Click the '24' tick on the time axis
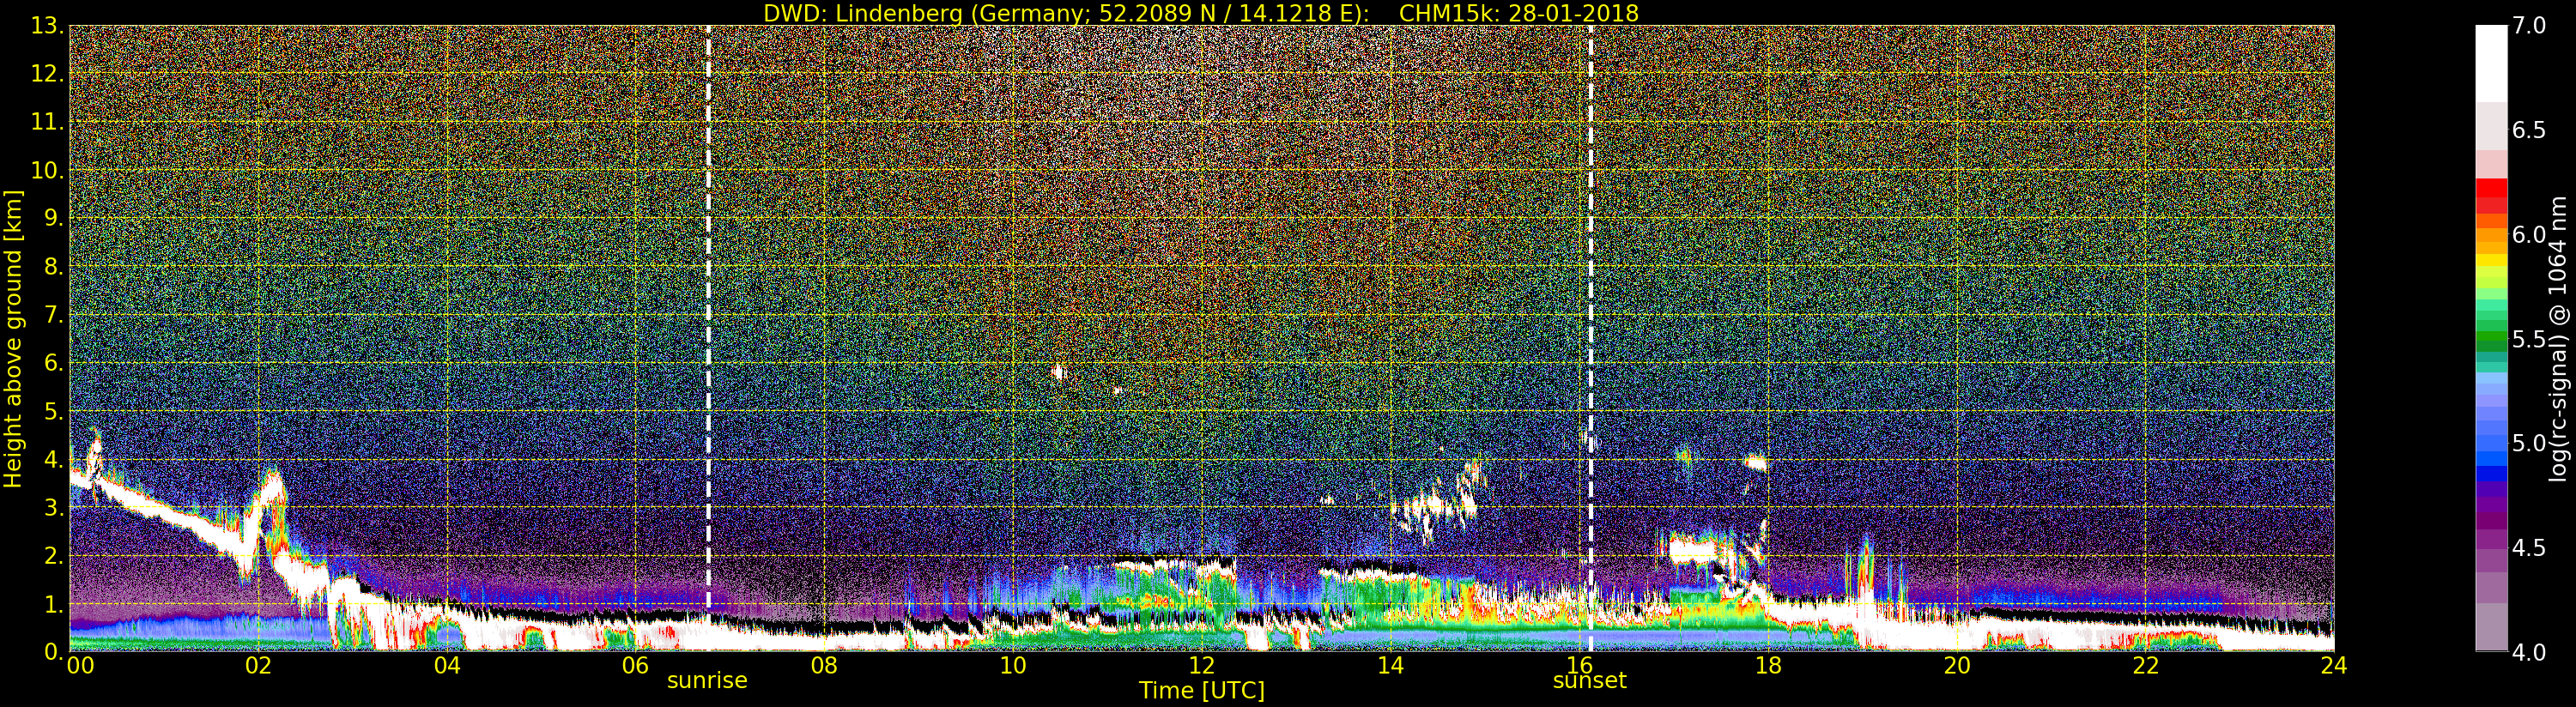 coord(2334,665)
